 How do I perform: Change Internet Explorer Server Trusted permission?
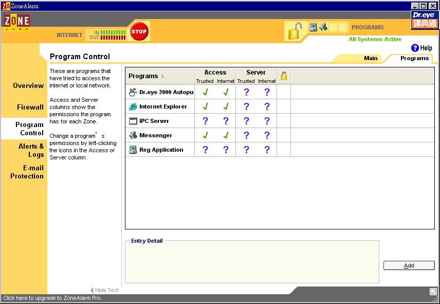tap(246, 106)
